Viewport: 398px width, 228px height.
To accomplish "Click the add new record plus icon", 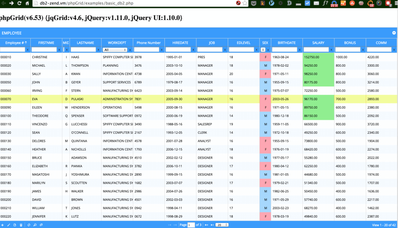I will (x=2, y=225).
